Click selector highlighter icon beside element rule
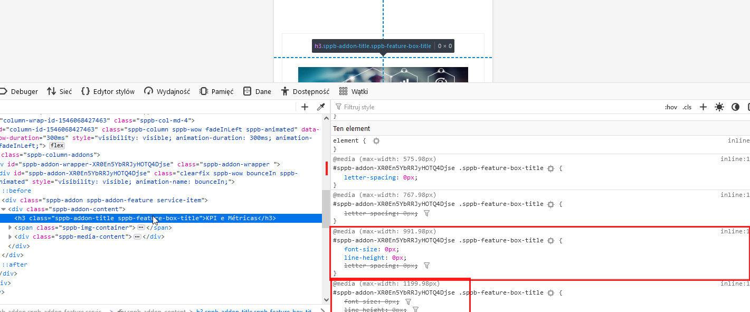Screen dimensions: 750x312 pos(376,141)
